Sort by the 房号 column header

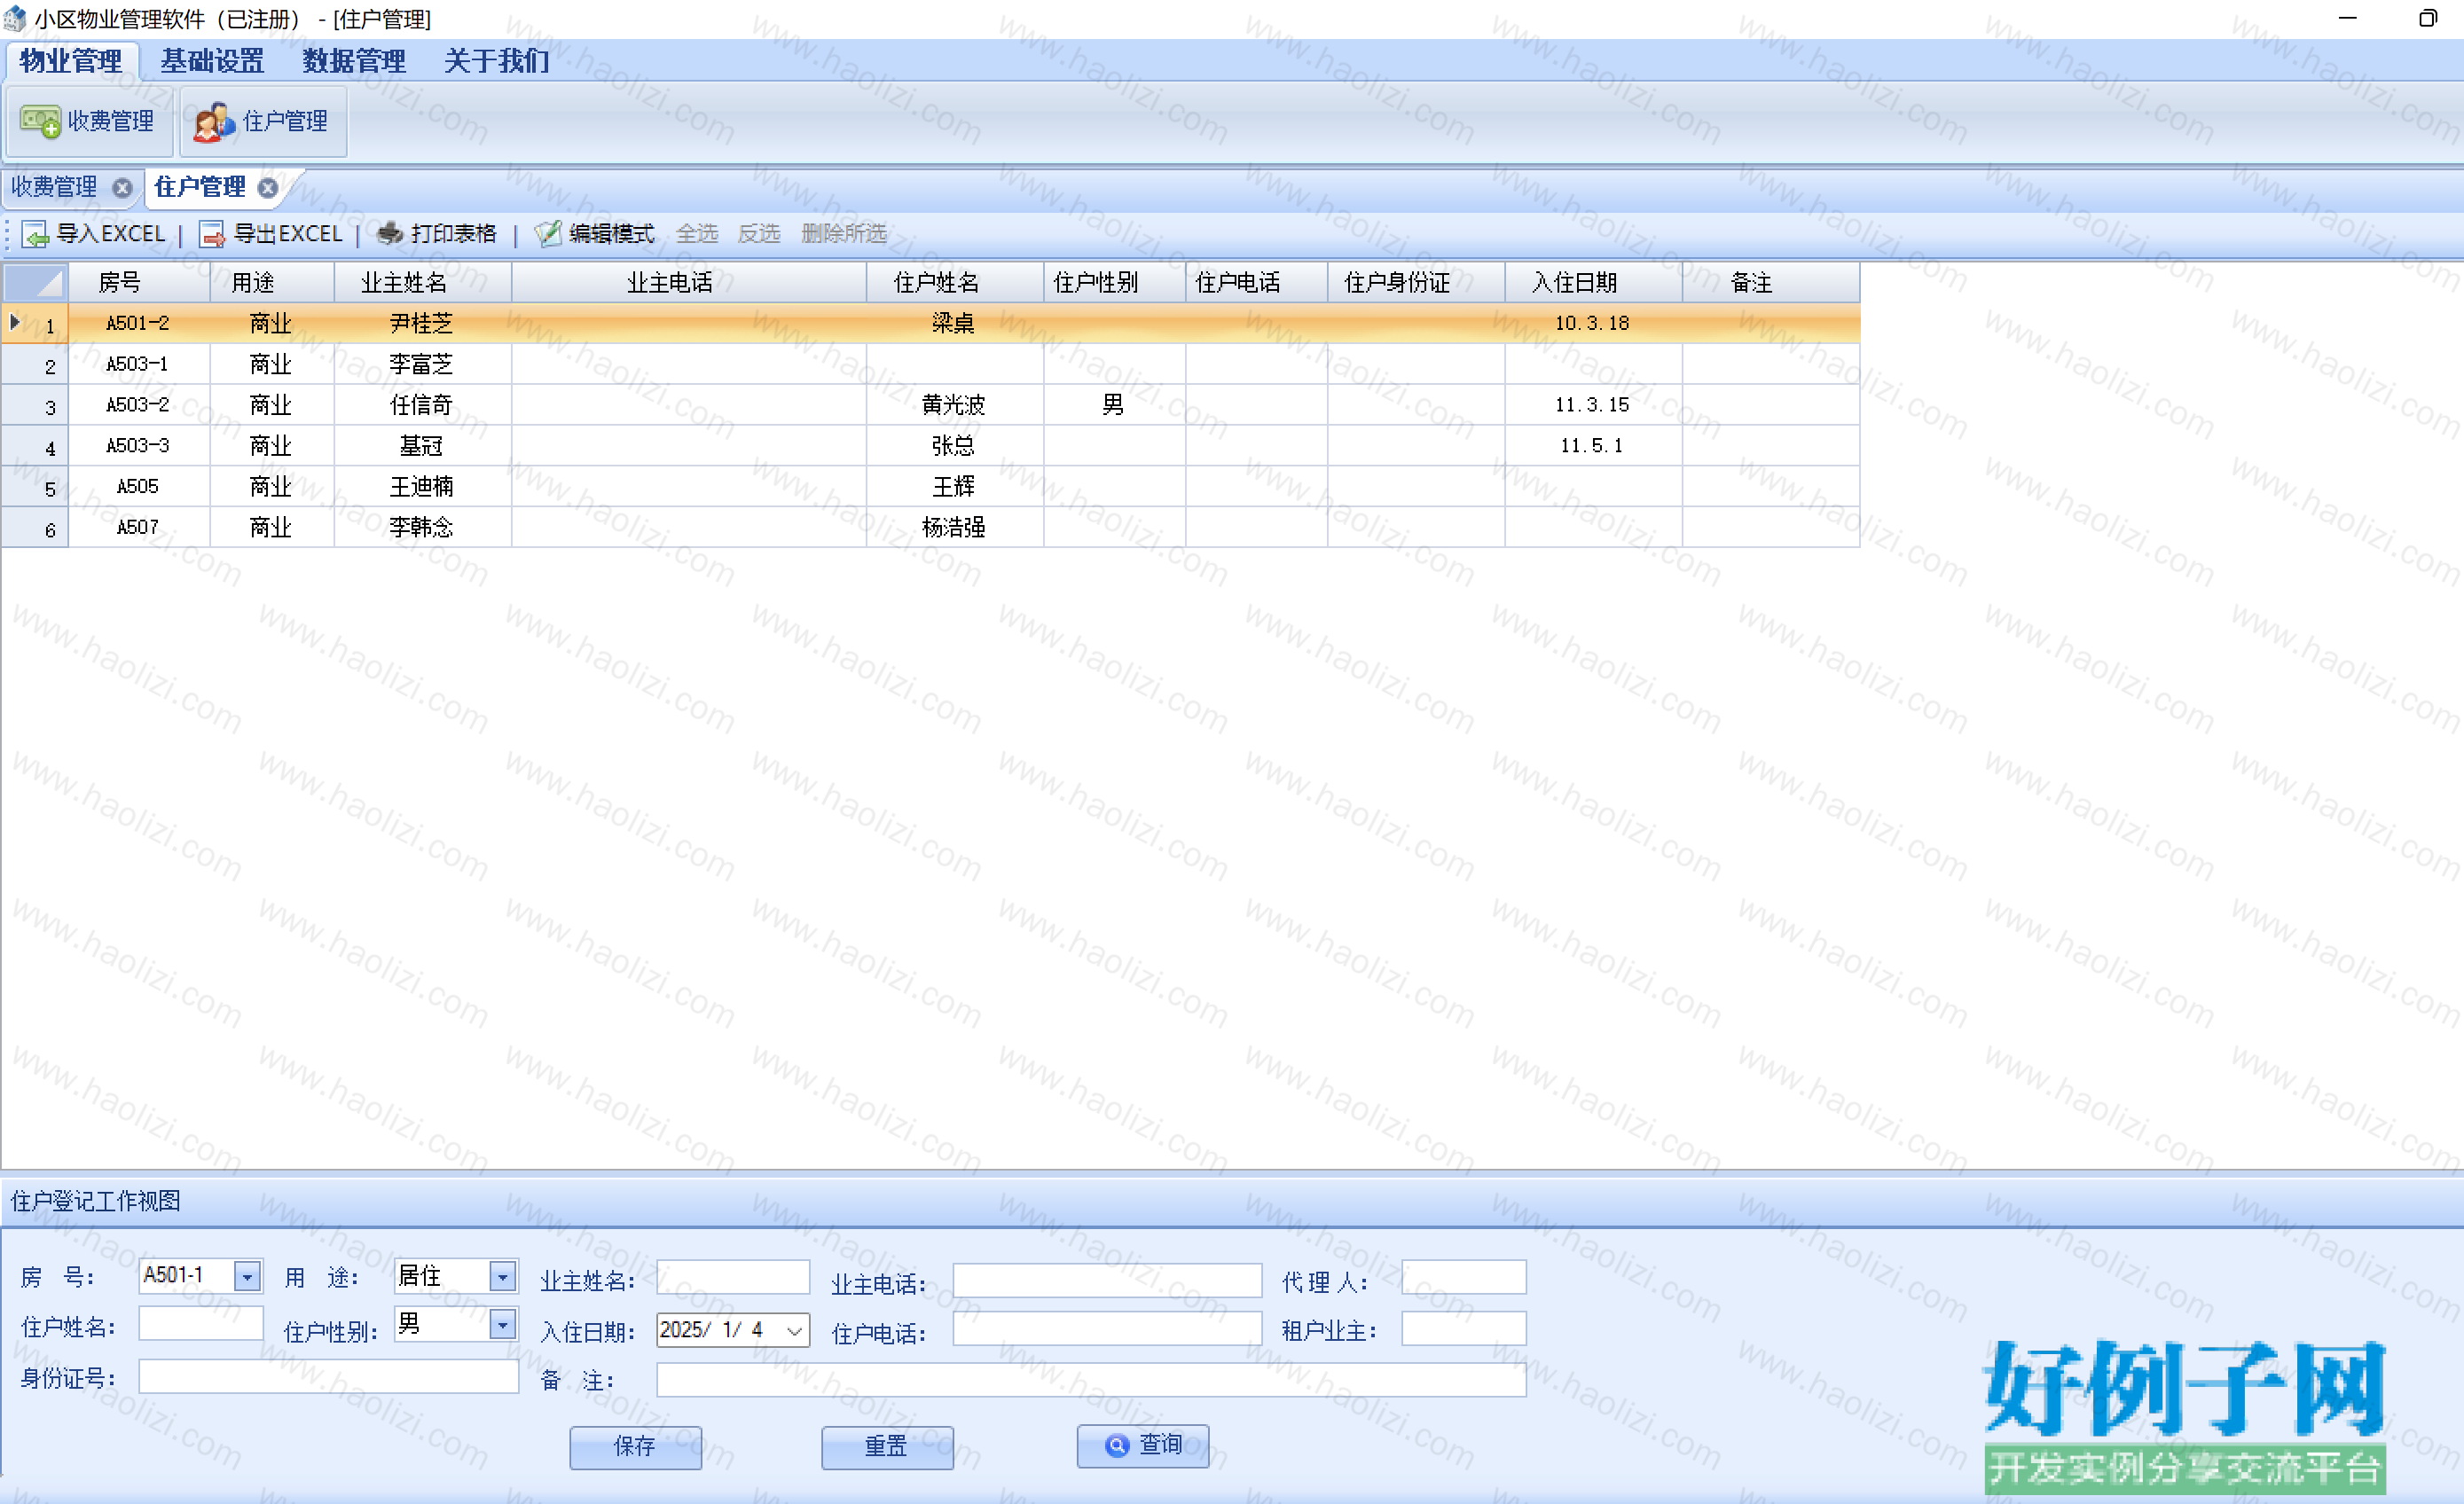(x=139, y=283)
